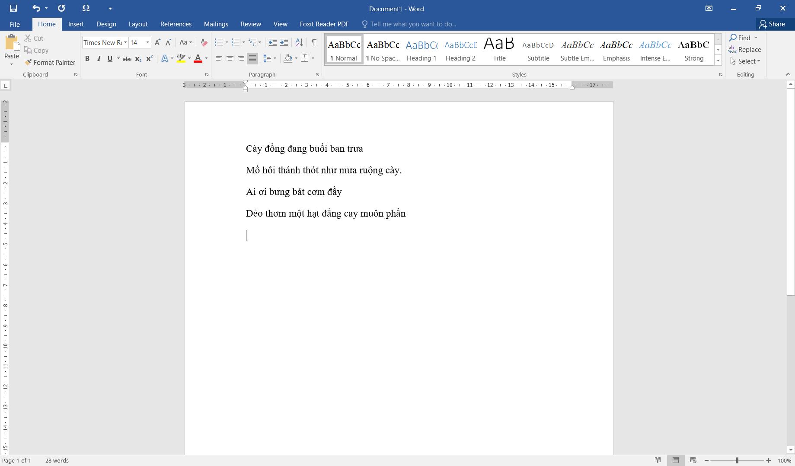Toggle Superscript formatting
The width and height of the screenshot is (795, 466).
(150, 59)
